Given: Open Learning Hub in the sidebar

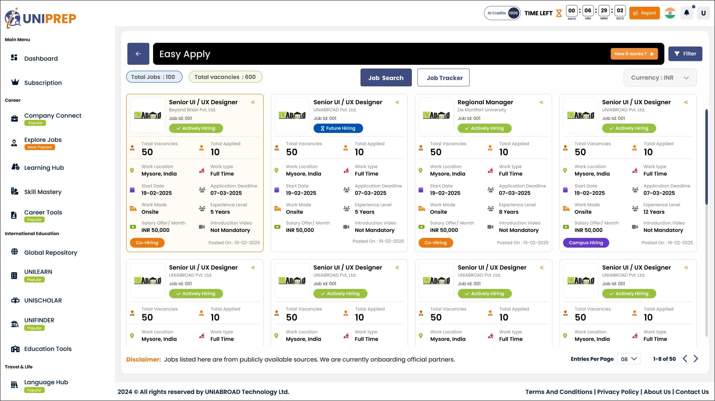Looking at the screenshot, I should point(44,168).
